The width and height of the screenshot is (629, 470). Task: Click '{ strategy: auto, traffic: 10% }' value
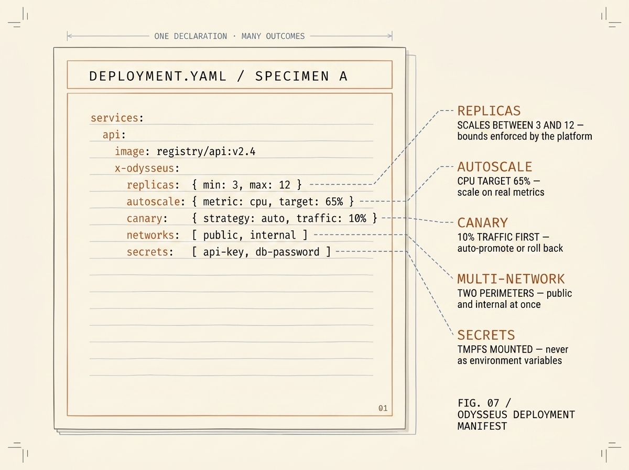[284, 219]
